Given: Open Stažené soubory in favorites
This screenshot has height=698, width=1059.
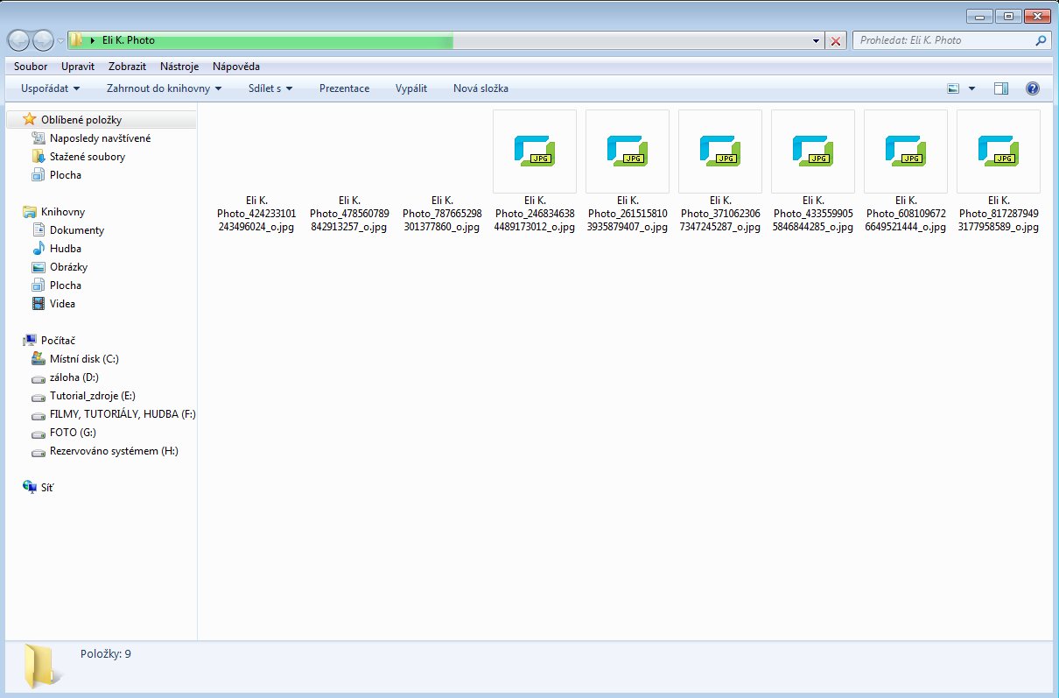Looking at the screenshot, I should [x=87, y=157].
